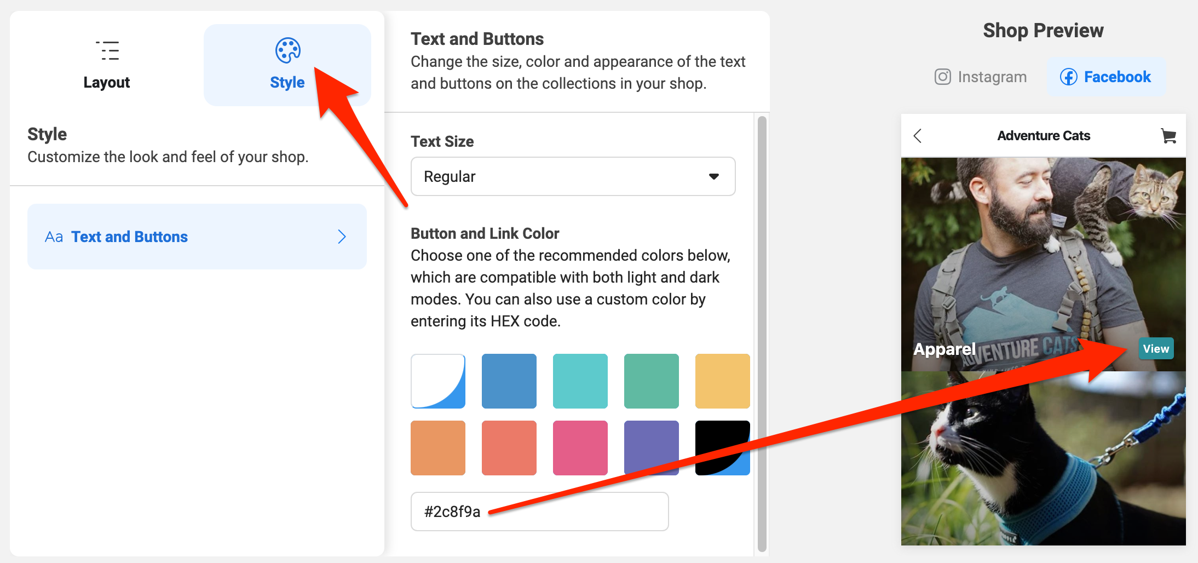The height and width of the screenshot is (563, 1198).
Task: Click the Text Size dropdown arrow
Action: tap(713, 176)
